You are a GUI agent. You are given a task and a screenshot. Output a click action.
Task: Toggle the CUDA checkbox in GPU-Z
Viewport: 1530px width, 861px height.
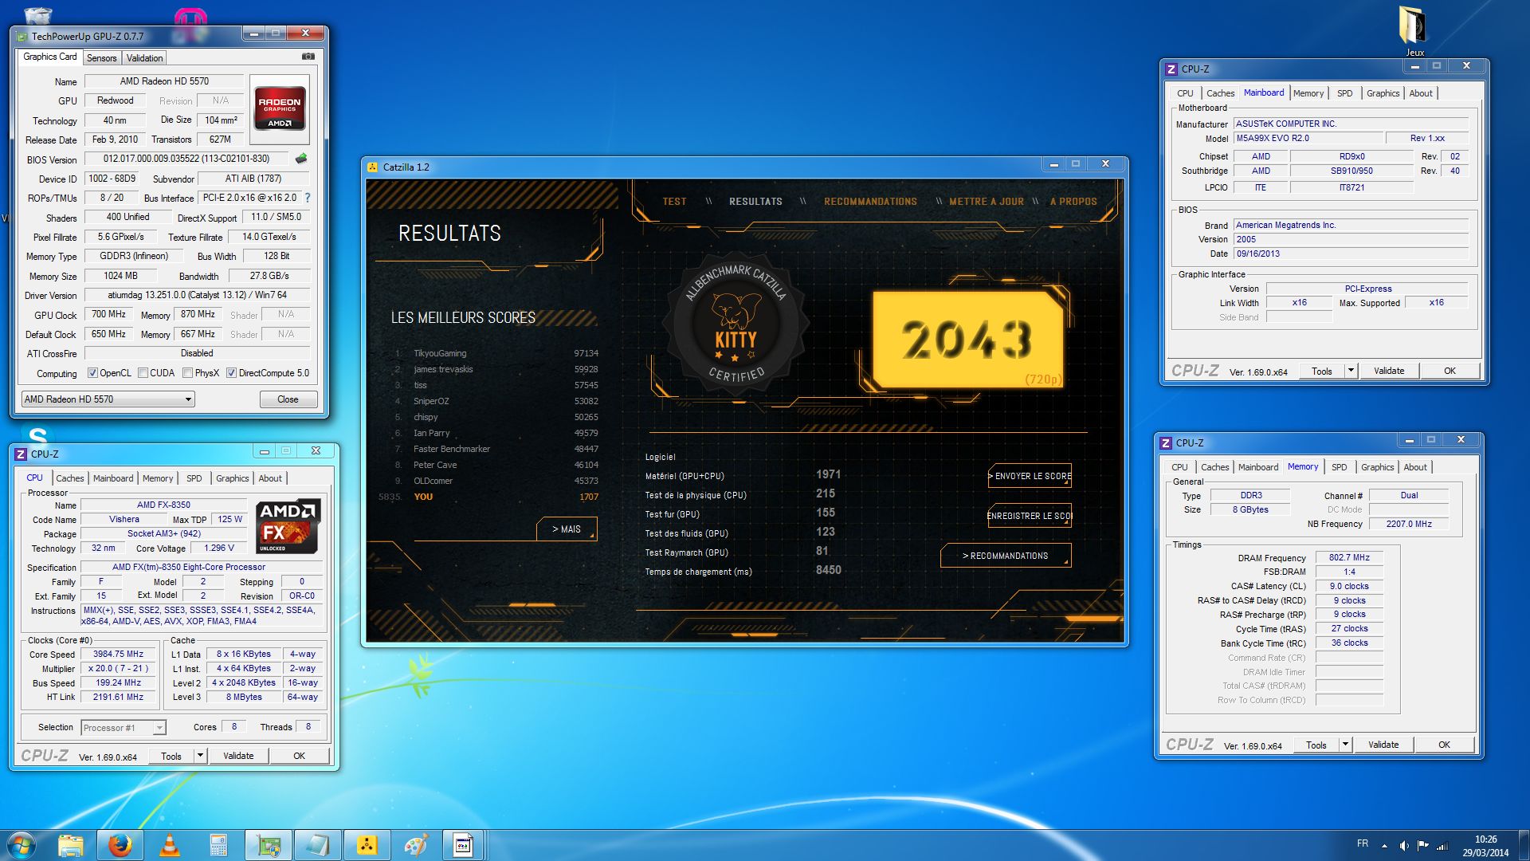click(x=143, y=373)
